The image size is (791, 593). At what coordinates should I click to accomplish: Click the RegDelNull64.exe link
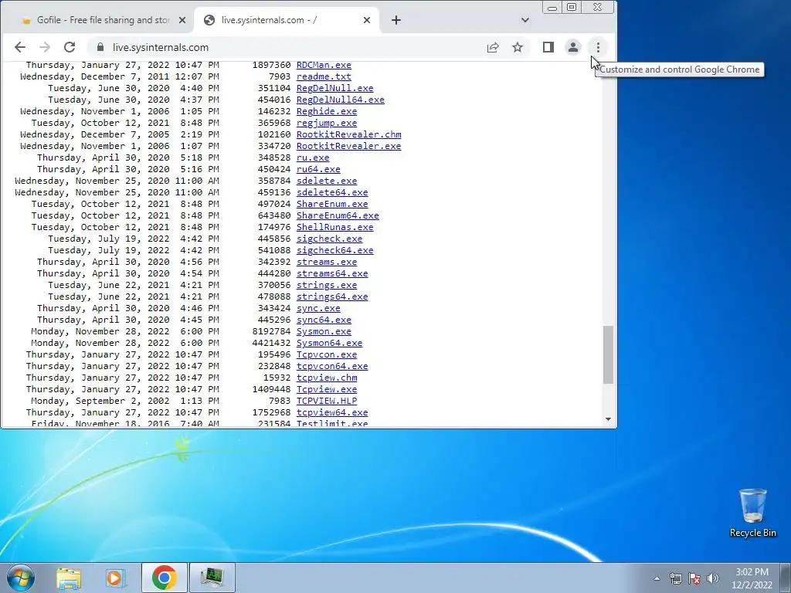point(341,100)
